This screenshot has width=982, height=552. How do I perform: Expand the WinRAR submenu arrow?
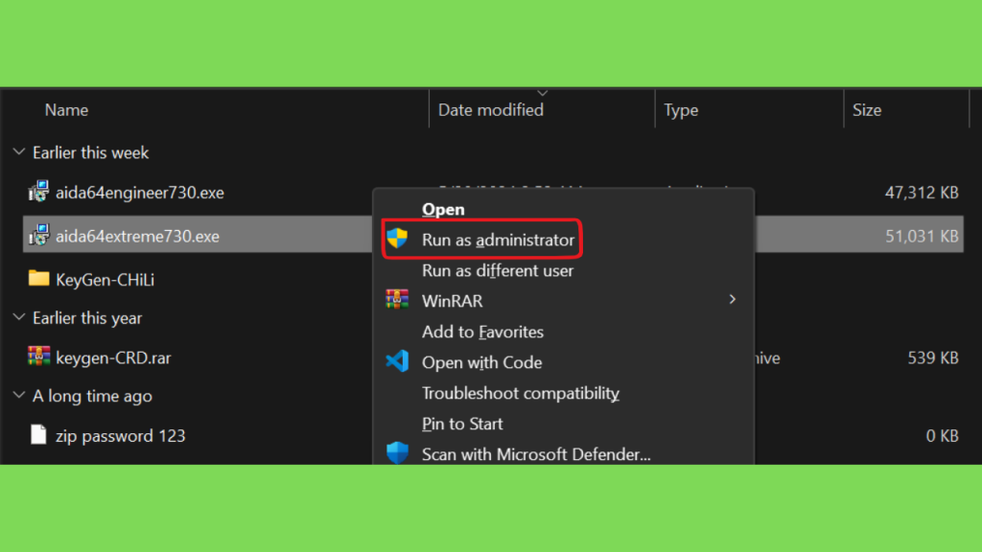(x=732, y=300)
